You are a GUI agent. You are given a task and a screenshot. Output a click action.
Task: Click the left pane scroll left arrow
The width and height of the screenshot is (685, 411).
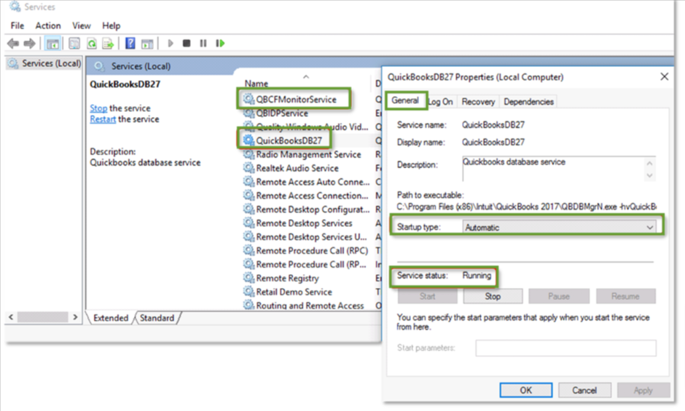(x=11, y=317)
